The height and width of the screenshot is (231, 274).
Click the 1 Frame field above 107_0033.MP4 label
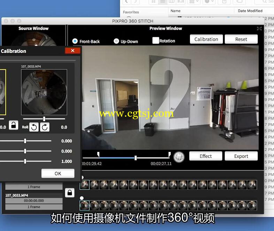pyautogui.click(x=34, y=187)
